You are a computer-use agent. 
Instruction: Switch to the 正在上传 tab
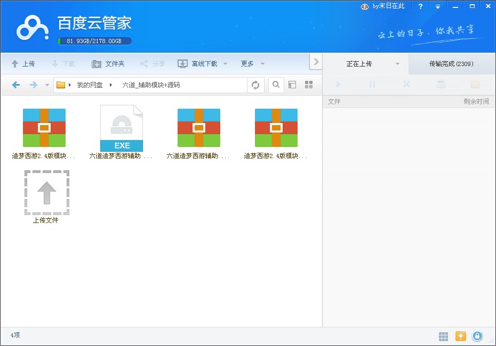click(359, 64)
